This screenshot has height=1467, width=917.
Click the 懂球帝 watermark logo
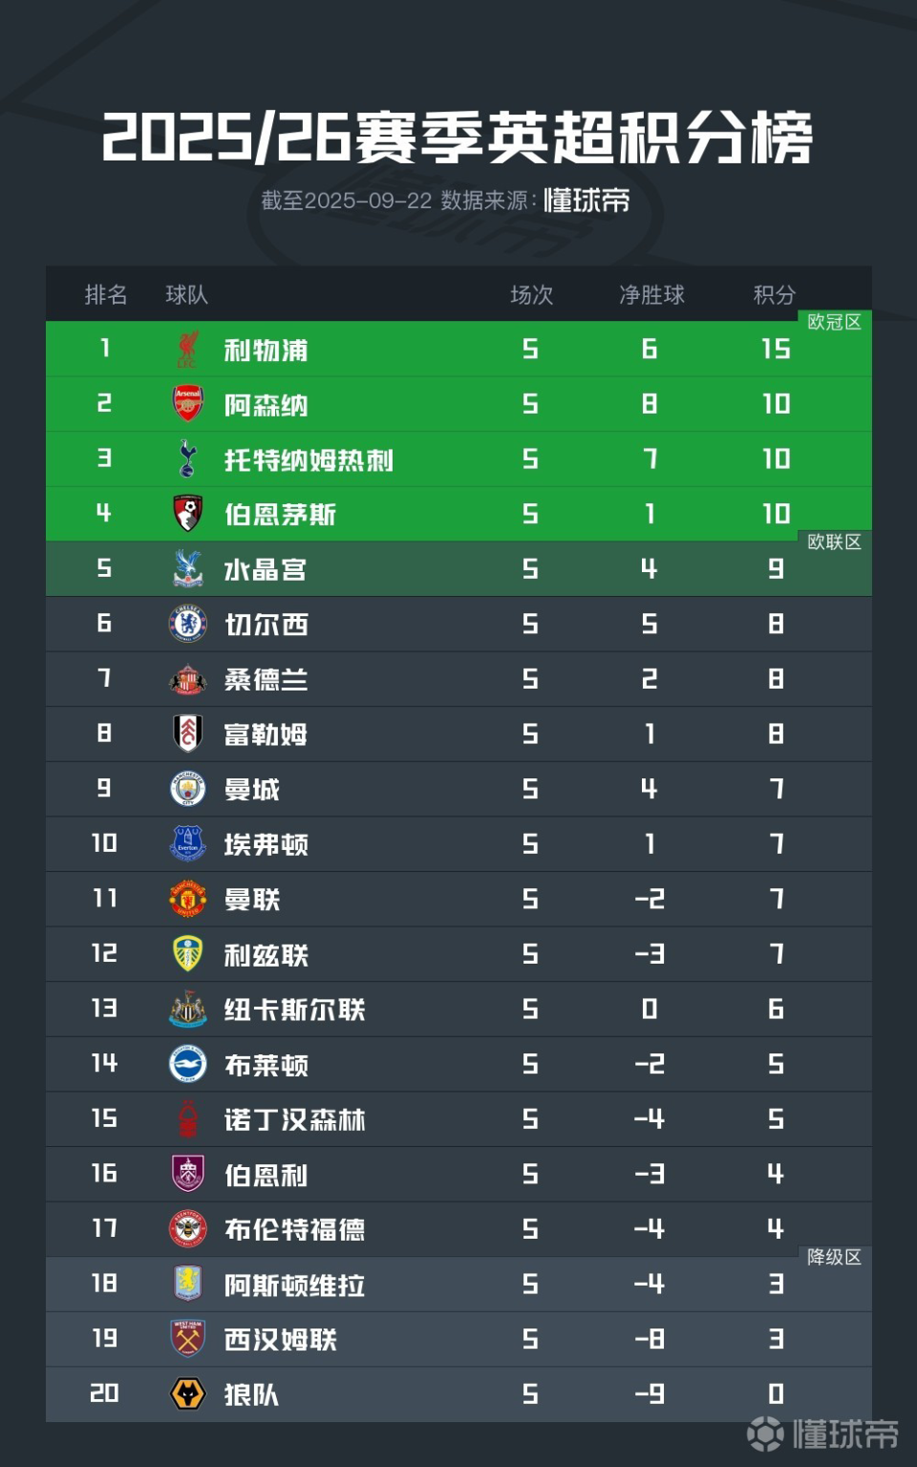tap(822, 1434)
